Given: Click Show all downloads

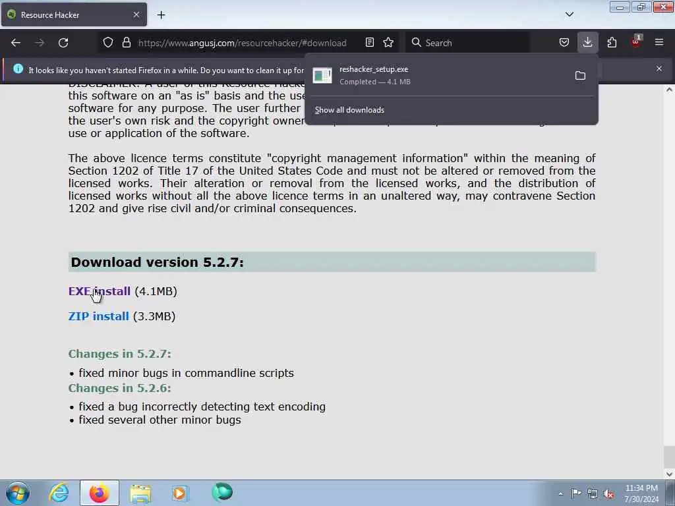Looking at the screenshot, I should [x=349, y=110].
